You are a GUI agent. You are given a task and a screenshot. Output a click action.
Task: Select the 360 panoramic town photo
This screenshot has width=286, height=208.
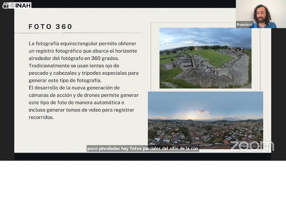(205, 120)
